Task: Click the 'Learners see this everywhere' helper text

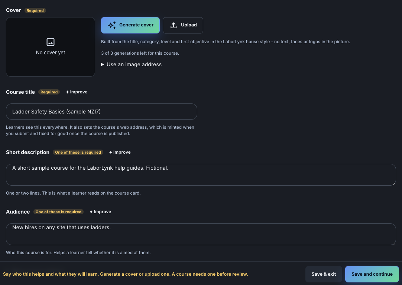Action: coord(100,131)
